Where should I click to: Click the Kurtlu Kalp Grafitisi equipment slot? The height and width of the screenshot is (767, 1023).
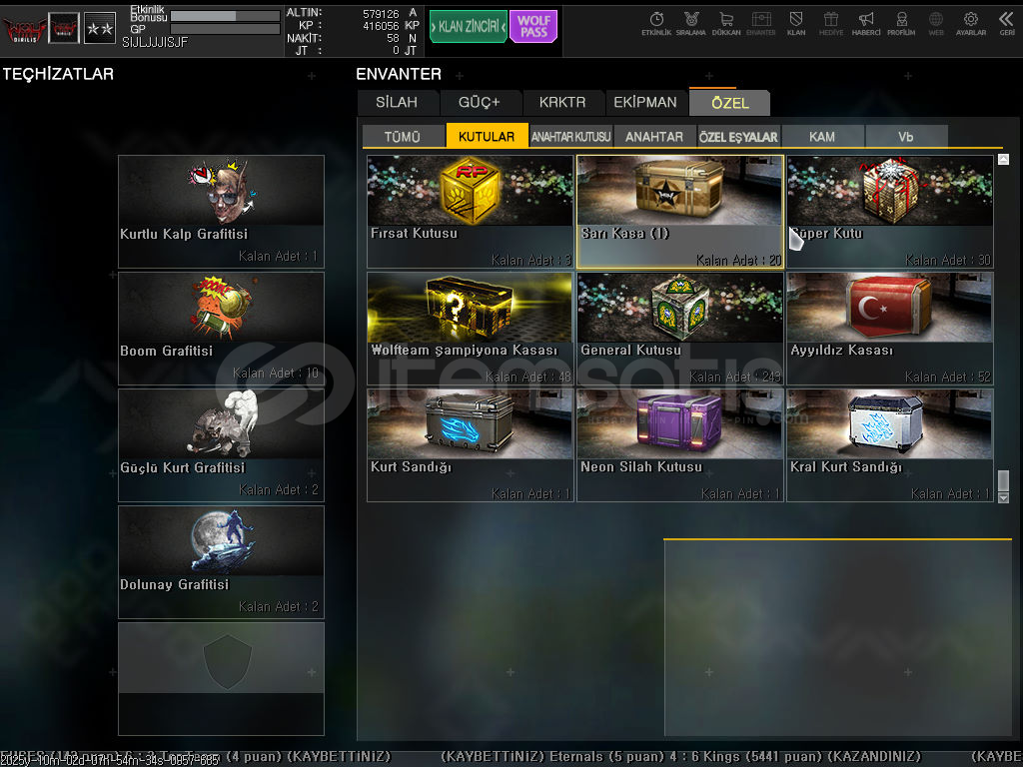[221, 212]
